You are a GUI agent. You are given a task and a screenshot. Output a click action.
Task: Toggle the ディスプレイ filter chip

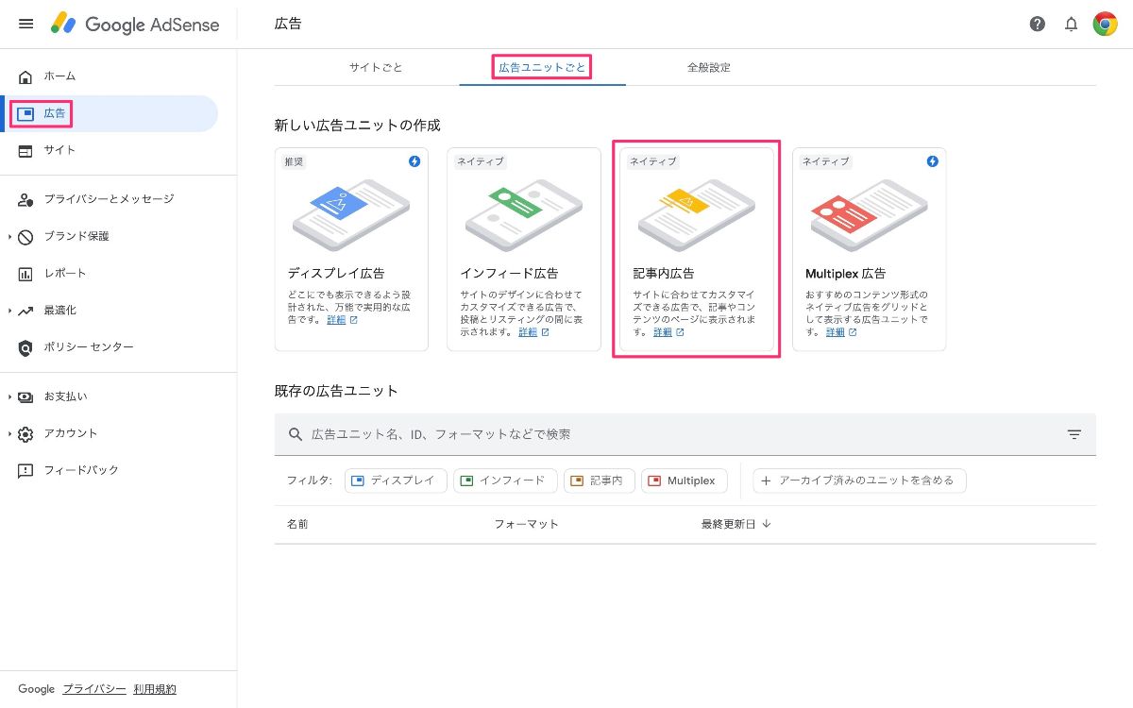tap(396, 480)
